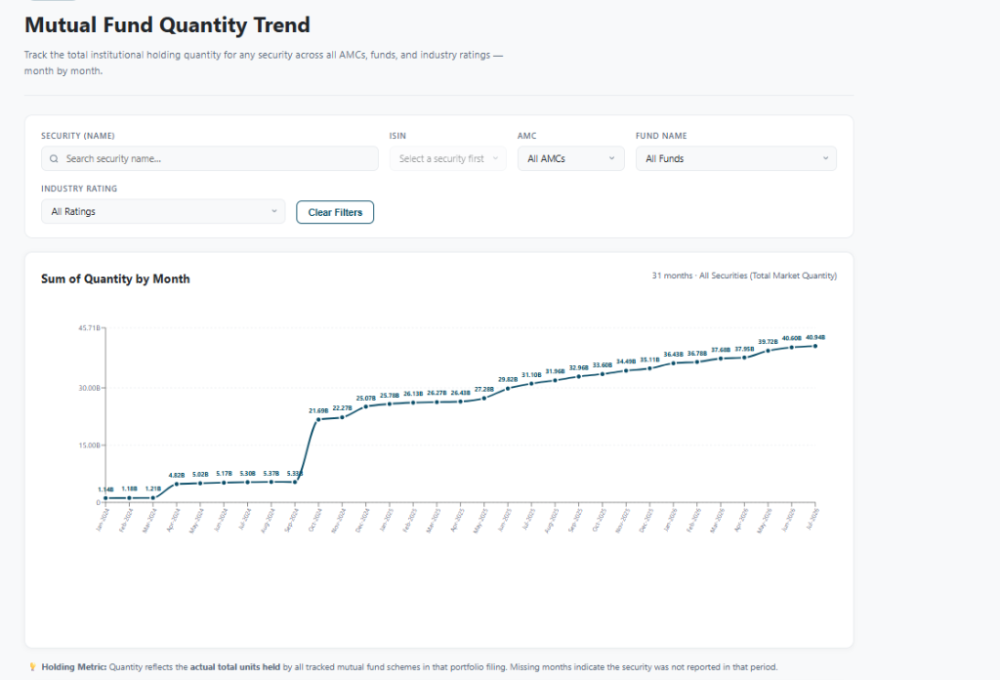
Task: Click the Clear Filters button
Action: (x=335, y=212)
